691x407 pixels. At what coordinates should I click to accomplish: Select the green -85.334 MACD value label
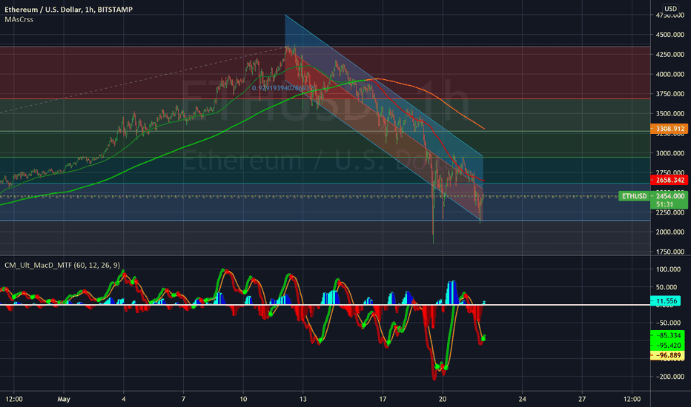667,335
